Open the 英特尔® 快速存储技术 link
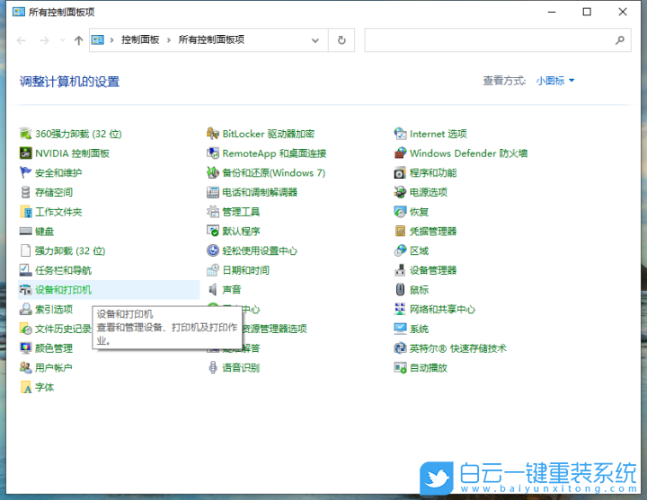Image resolution: width=647 pixels, height=500 pixels. [x=458, y=348]
